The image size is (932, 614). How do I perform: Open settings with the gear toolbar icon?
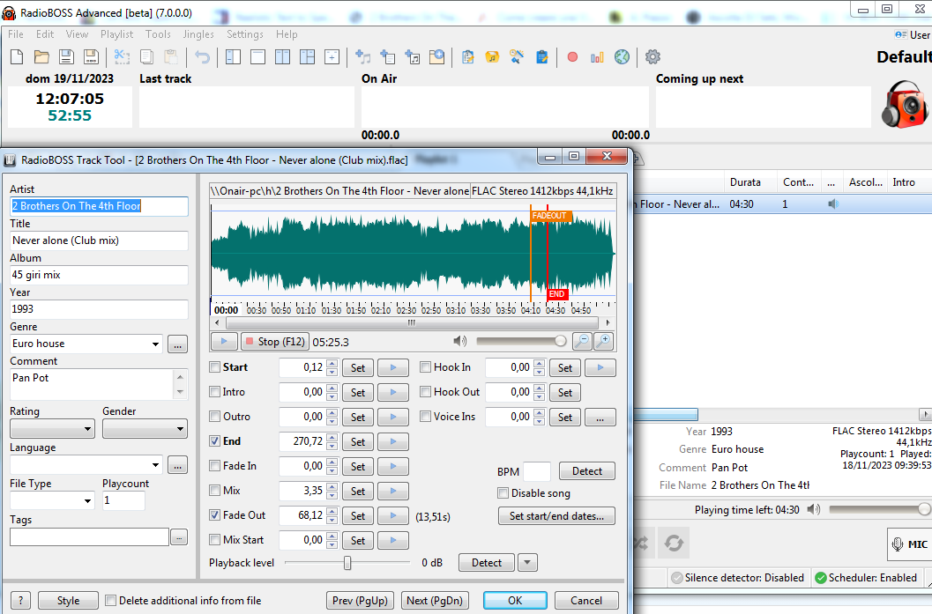pos(652,57)
